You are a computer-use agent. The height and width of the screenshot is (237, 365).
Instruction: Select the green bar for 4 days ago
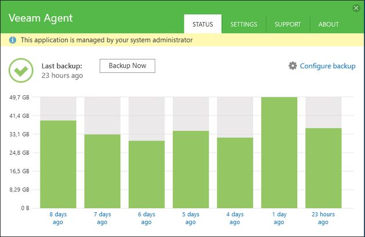point(235,173)
